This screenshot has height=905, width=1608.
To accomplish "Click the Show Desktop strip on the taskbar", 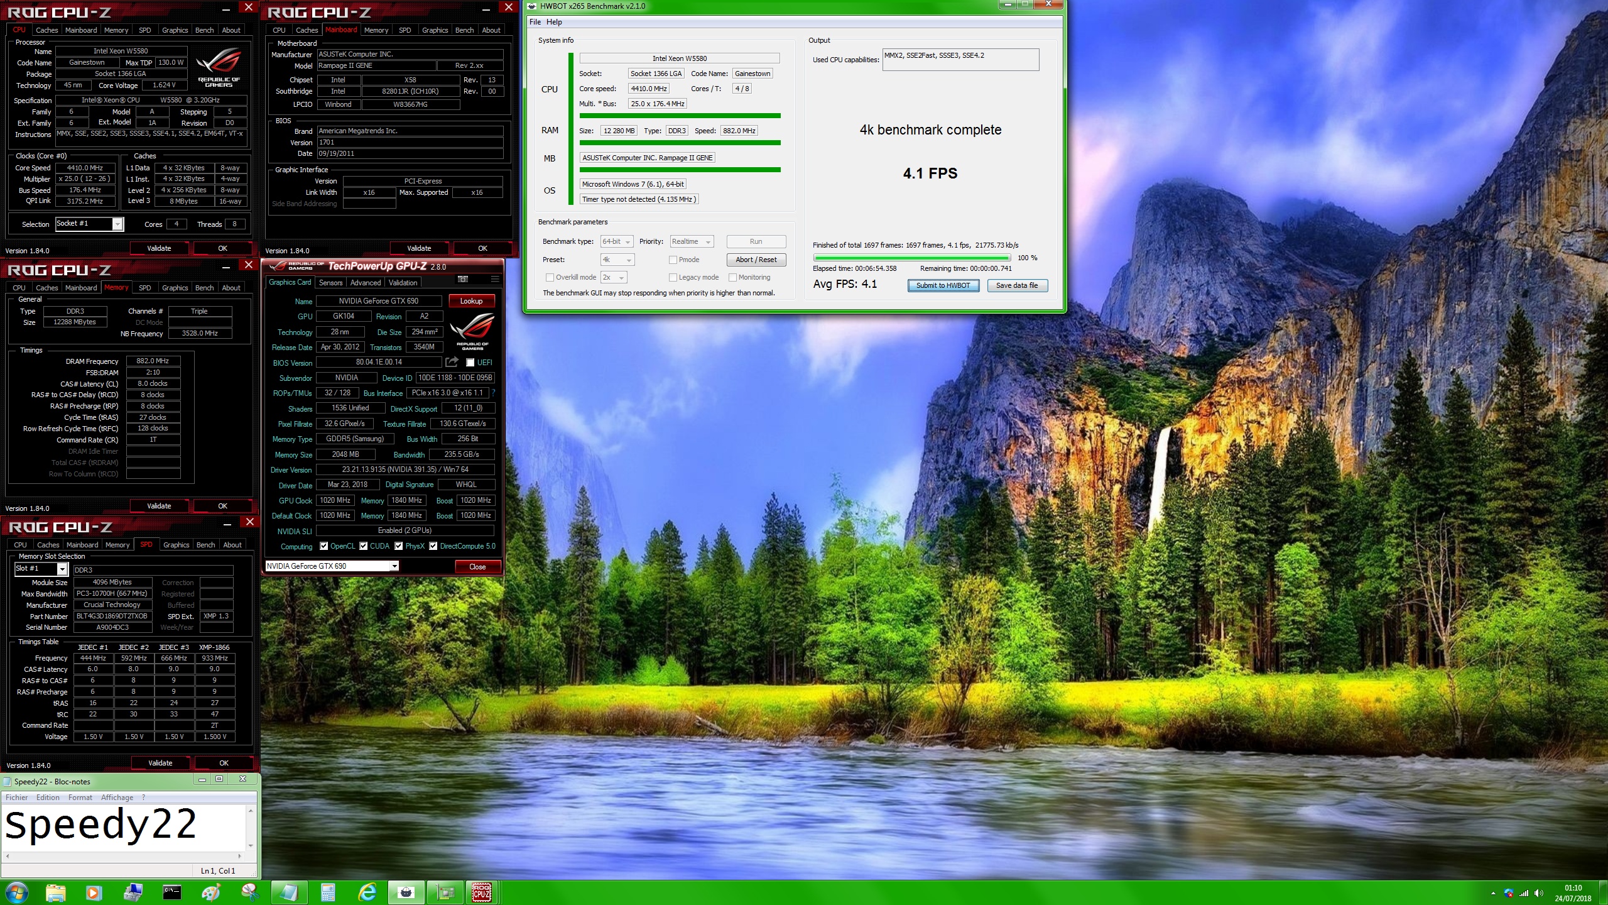I will click(1603, 892).
